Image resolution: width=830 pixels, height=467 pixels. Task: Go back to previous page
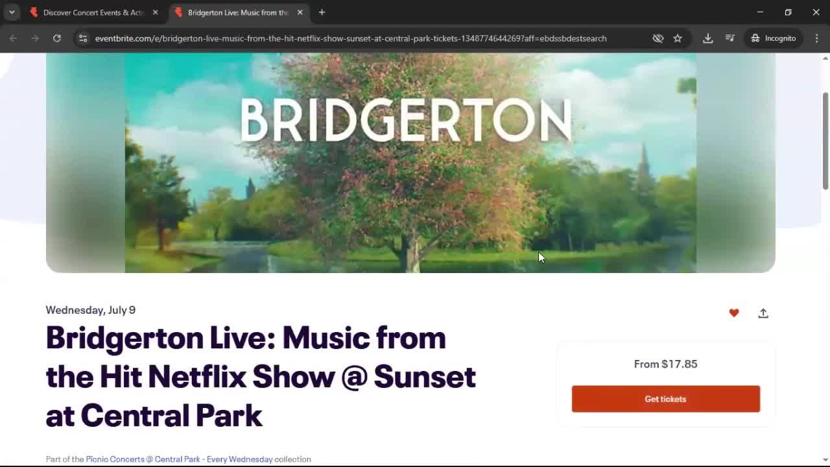(x=13, y=38)
